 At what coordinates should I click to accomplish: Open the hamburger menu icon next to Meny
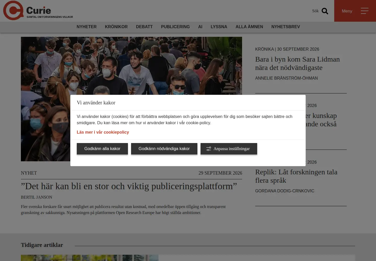[365, 11]
